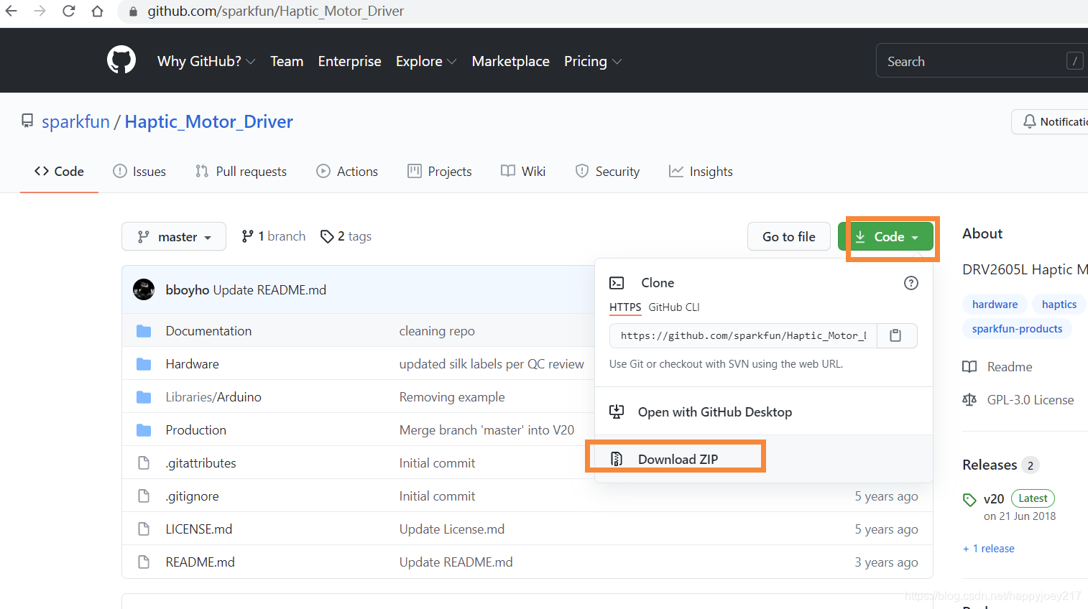Click the haptics topic tag
1088x609 pixels.
click(1059, 304)
